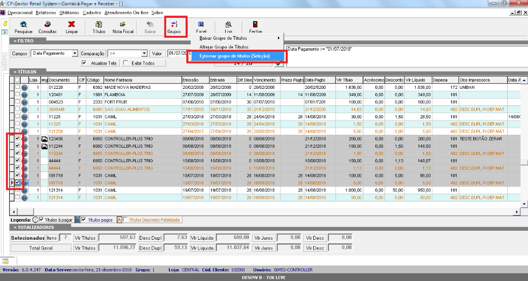This screenshot has width=528, height=281.
Task: Click the Selecionados Vlr Títulos value 607,63
Action: [118, 237]
